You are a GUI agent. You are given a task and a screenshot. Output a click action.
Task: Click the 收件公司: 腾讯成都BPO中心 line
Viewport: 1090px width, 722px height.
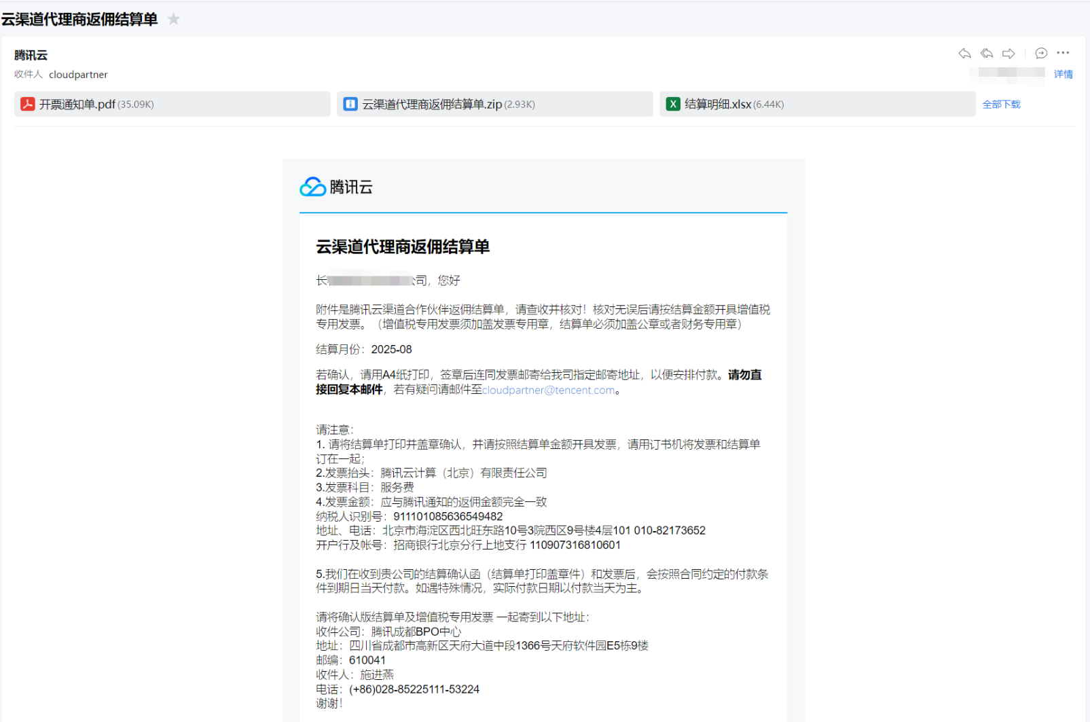(388, 632)
